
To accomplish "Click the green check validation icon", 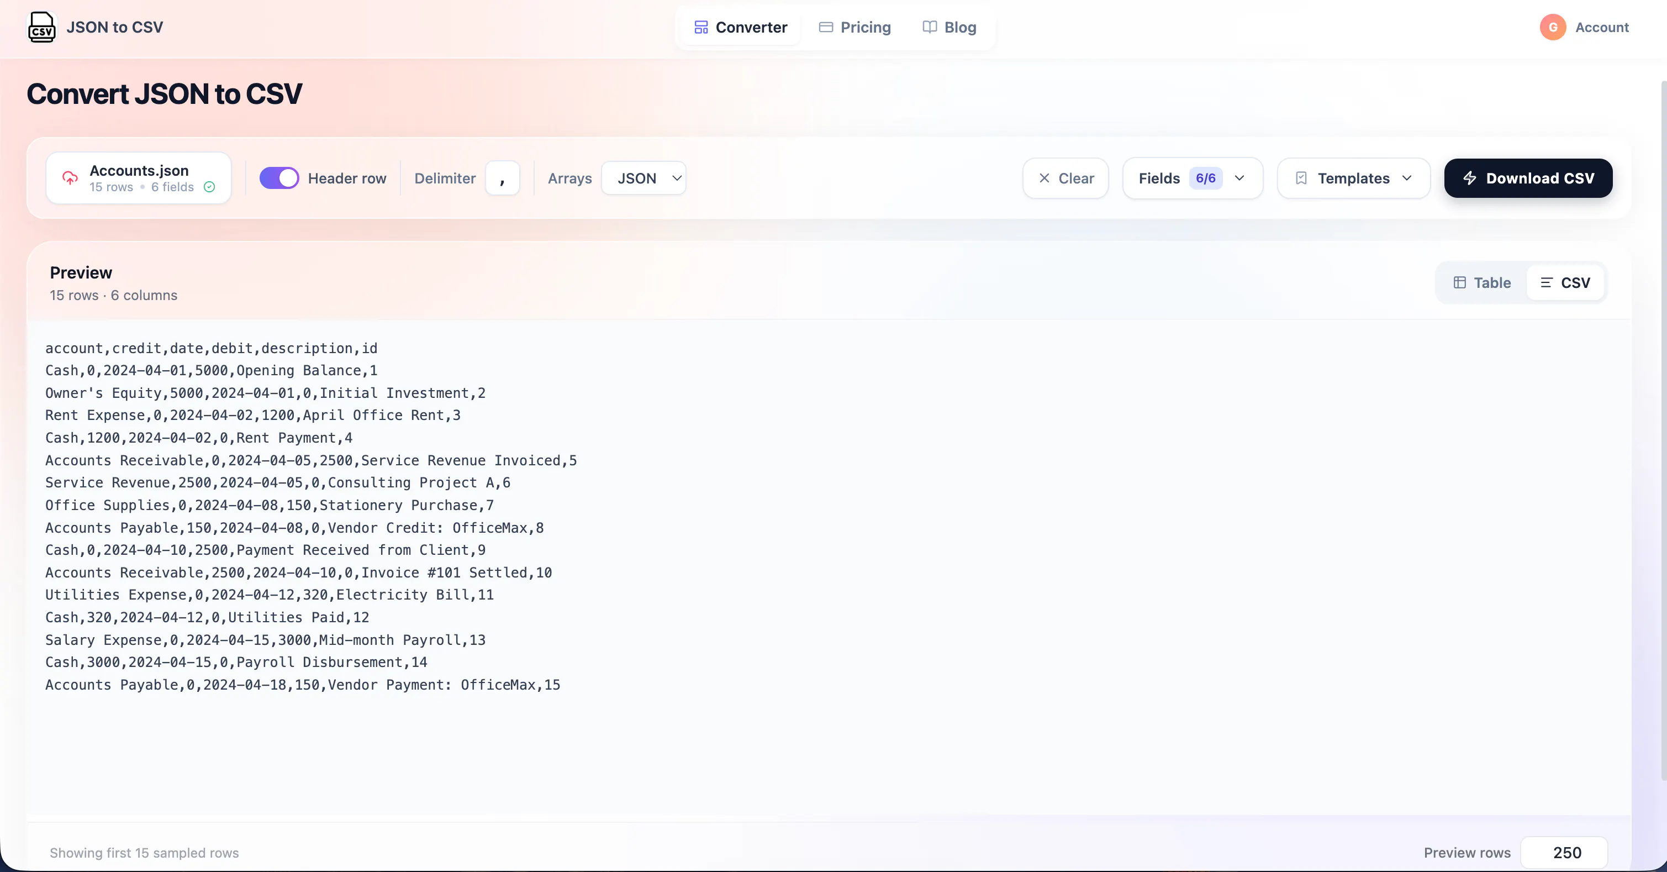I will pos(209,187).
